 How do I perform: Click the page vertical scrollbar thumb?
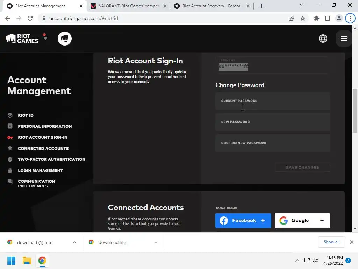click(x=355, y=110)
